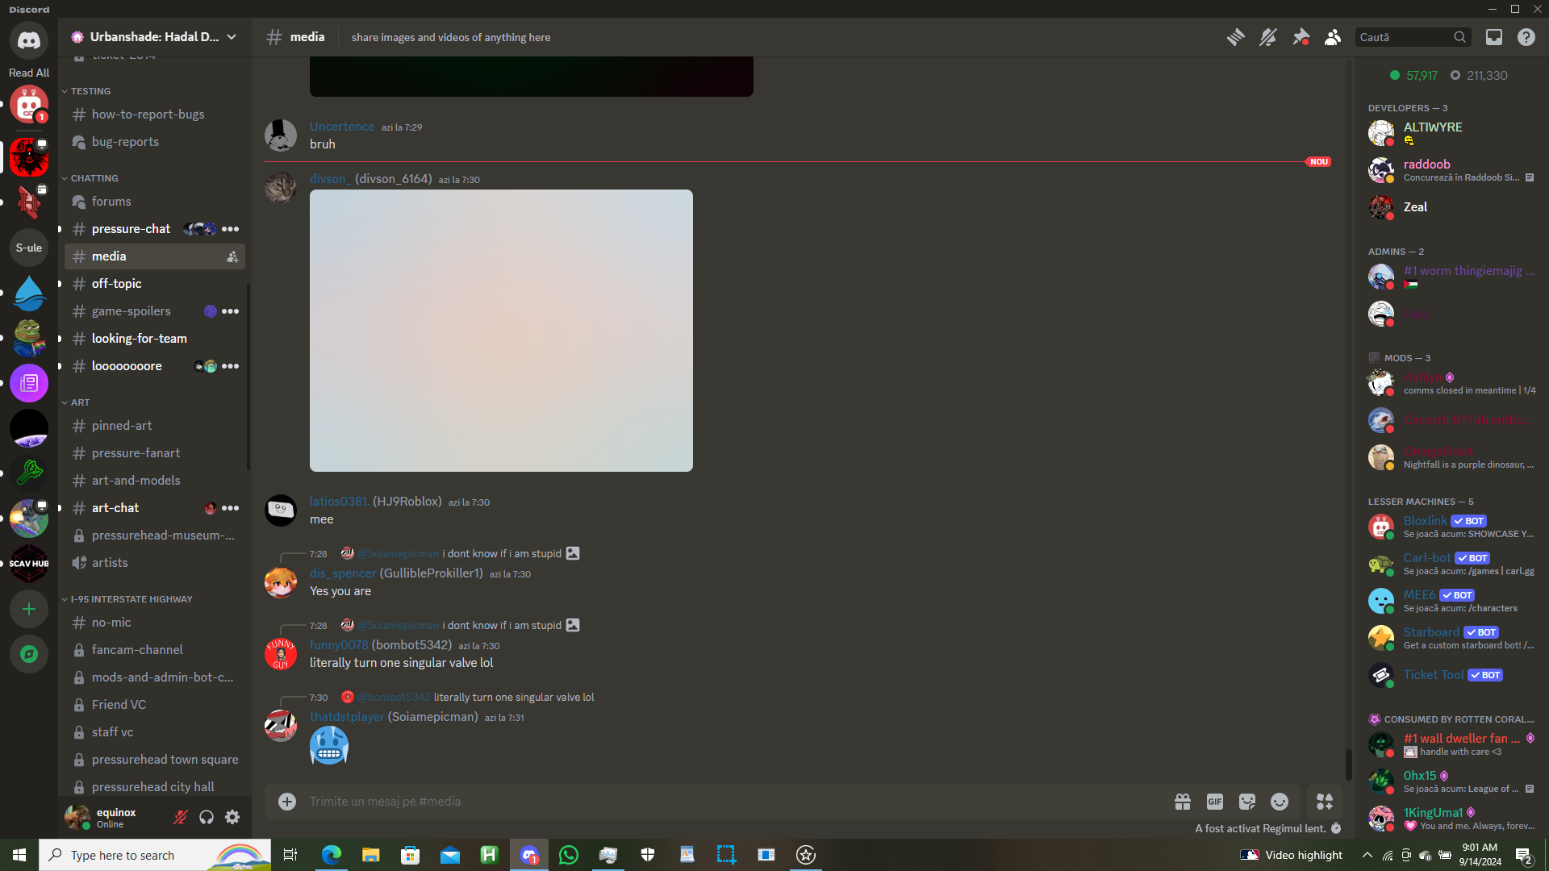
Task: Open the sticker picker
Action: point(1247,802)
